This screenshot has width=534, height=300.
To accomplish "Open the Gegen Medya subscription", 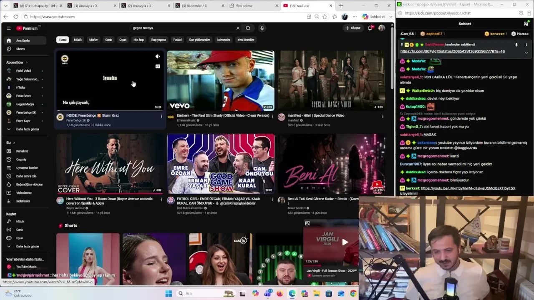I will coord(24,104).
